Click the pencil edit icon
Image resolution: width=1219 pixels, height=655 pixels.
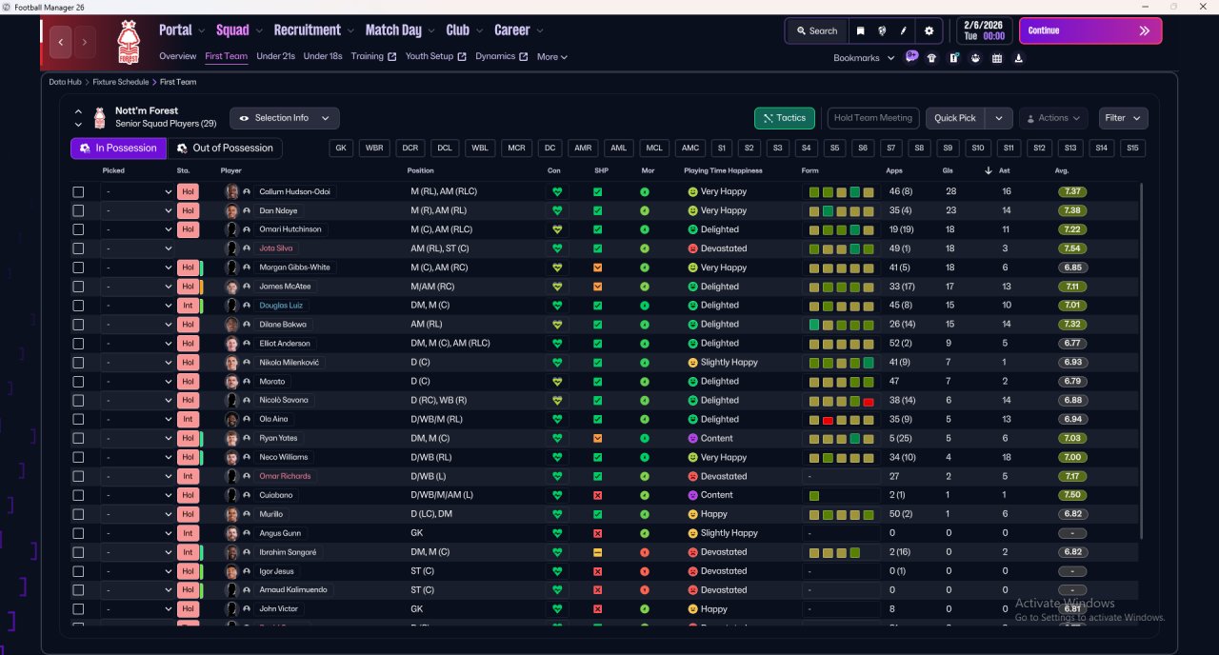tap(903, 30)
